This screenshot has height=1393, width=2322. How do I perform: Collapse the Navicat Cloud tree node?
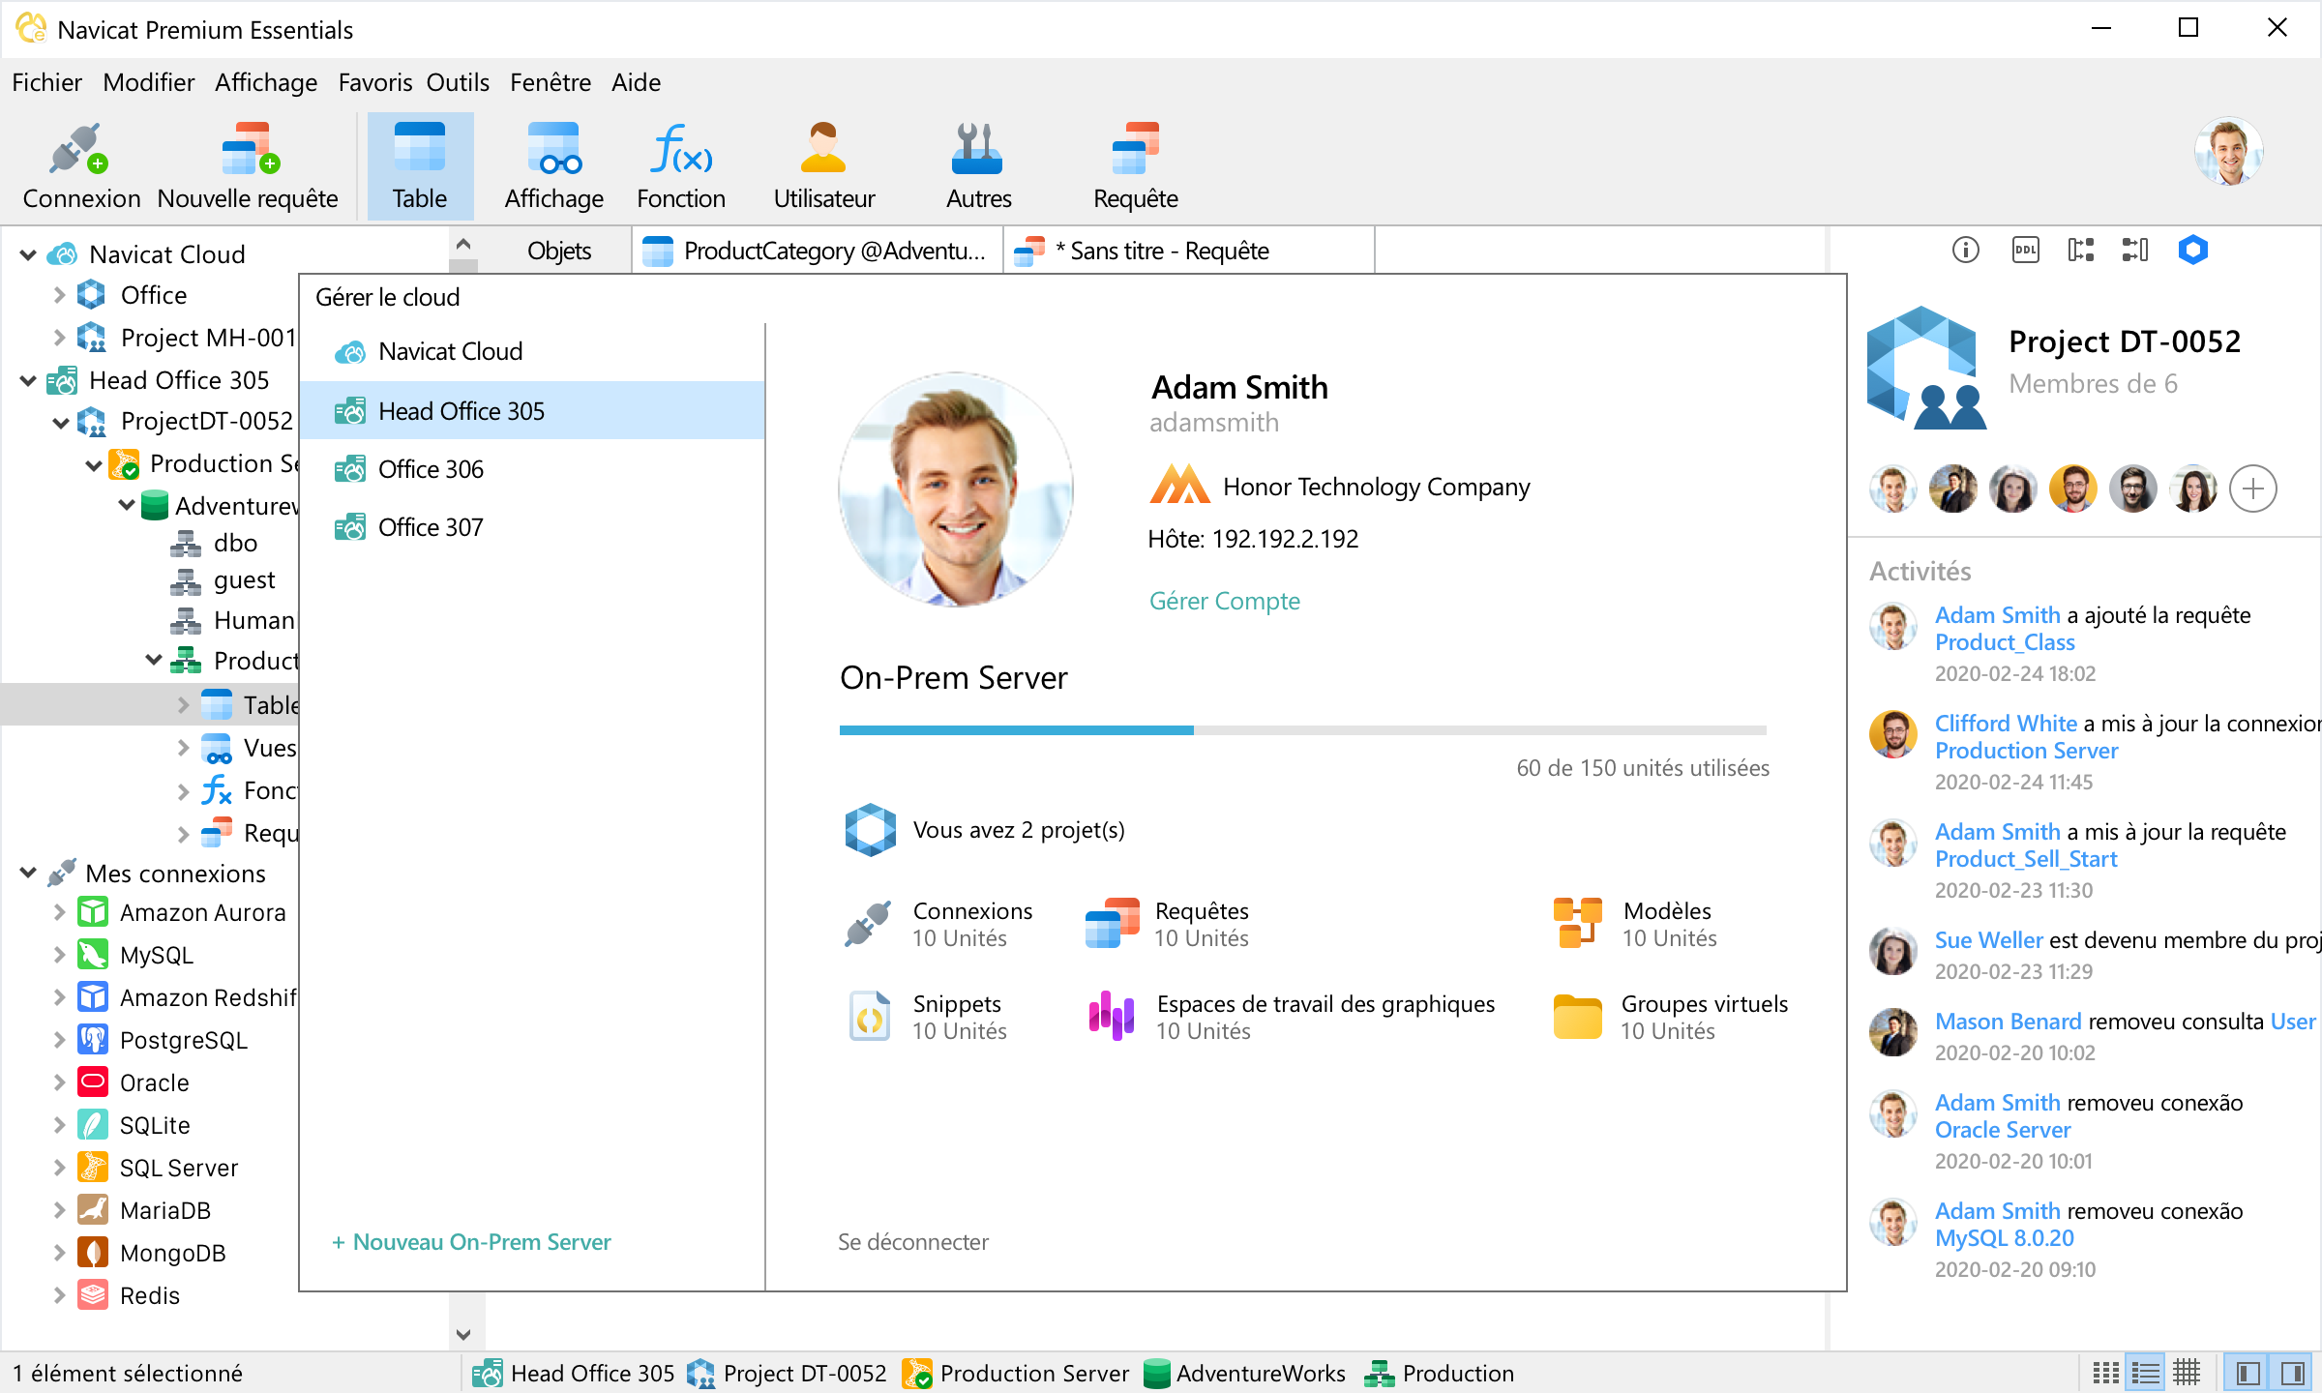[28, 254]
